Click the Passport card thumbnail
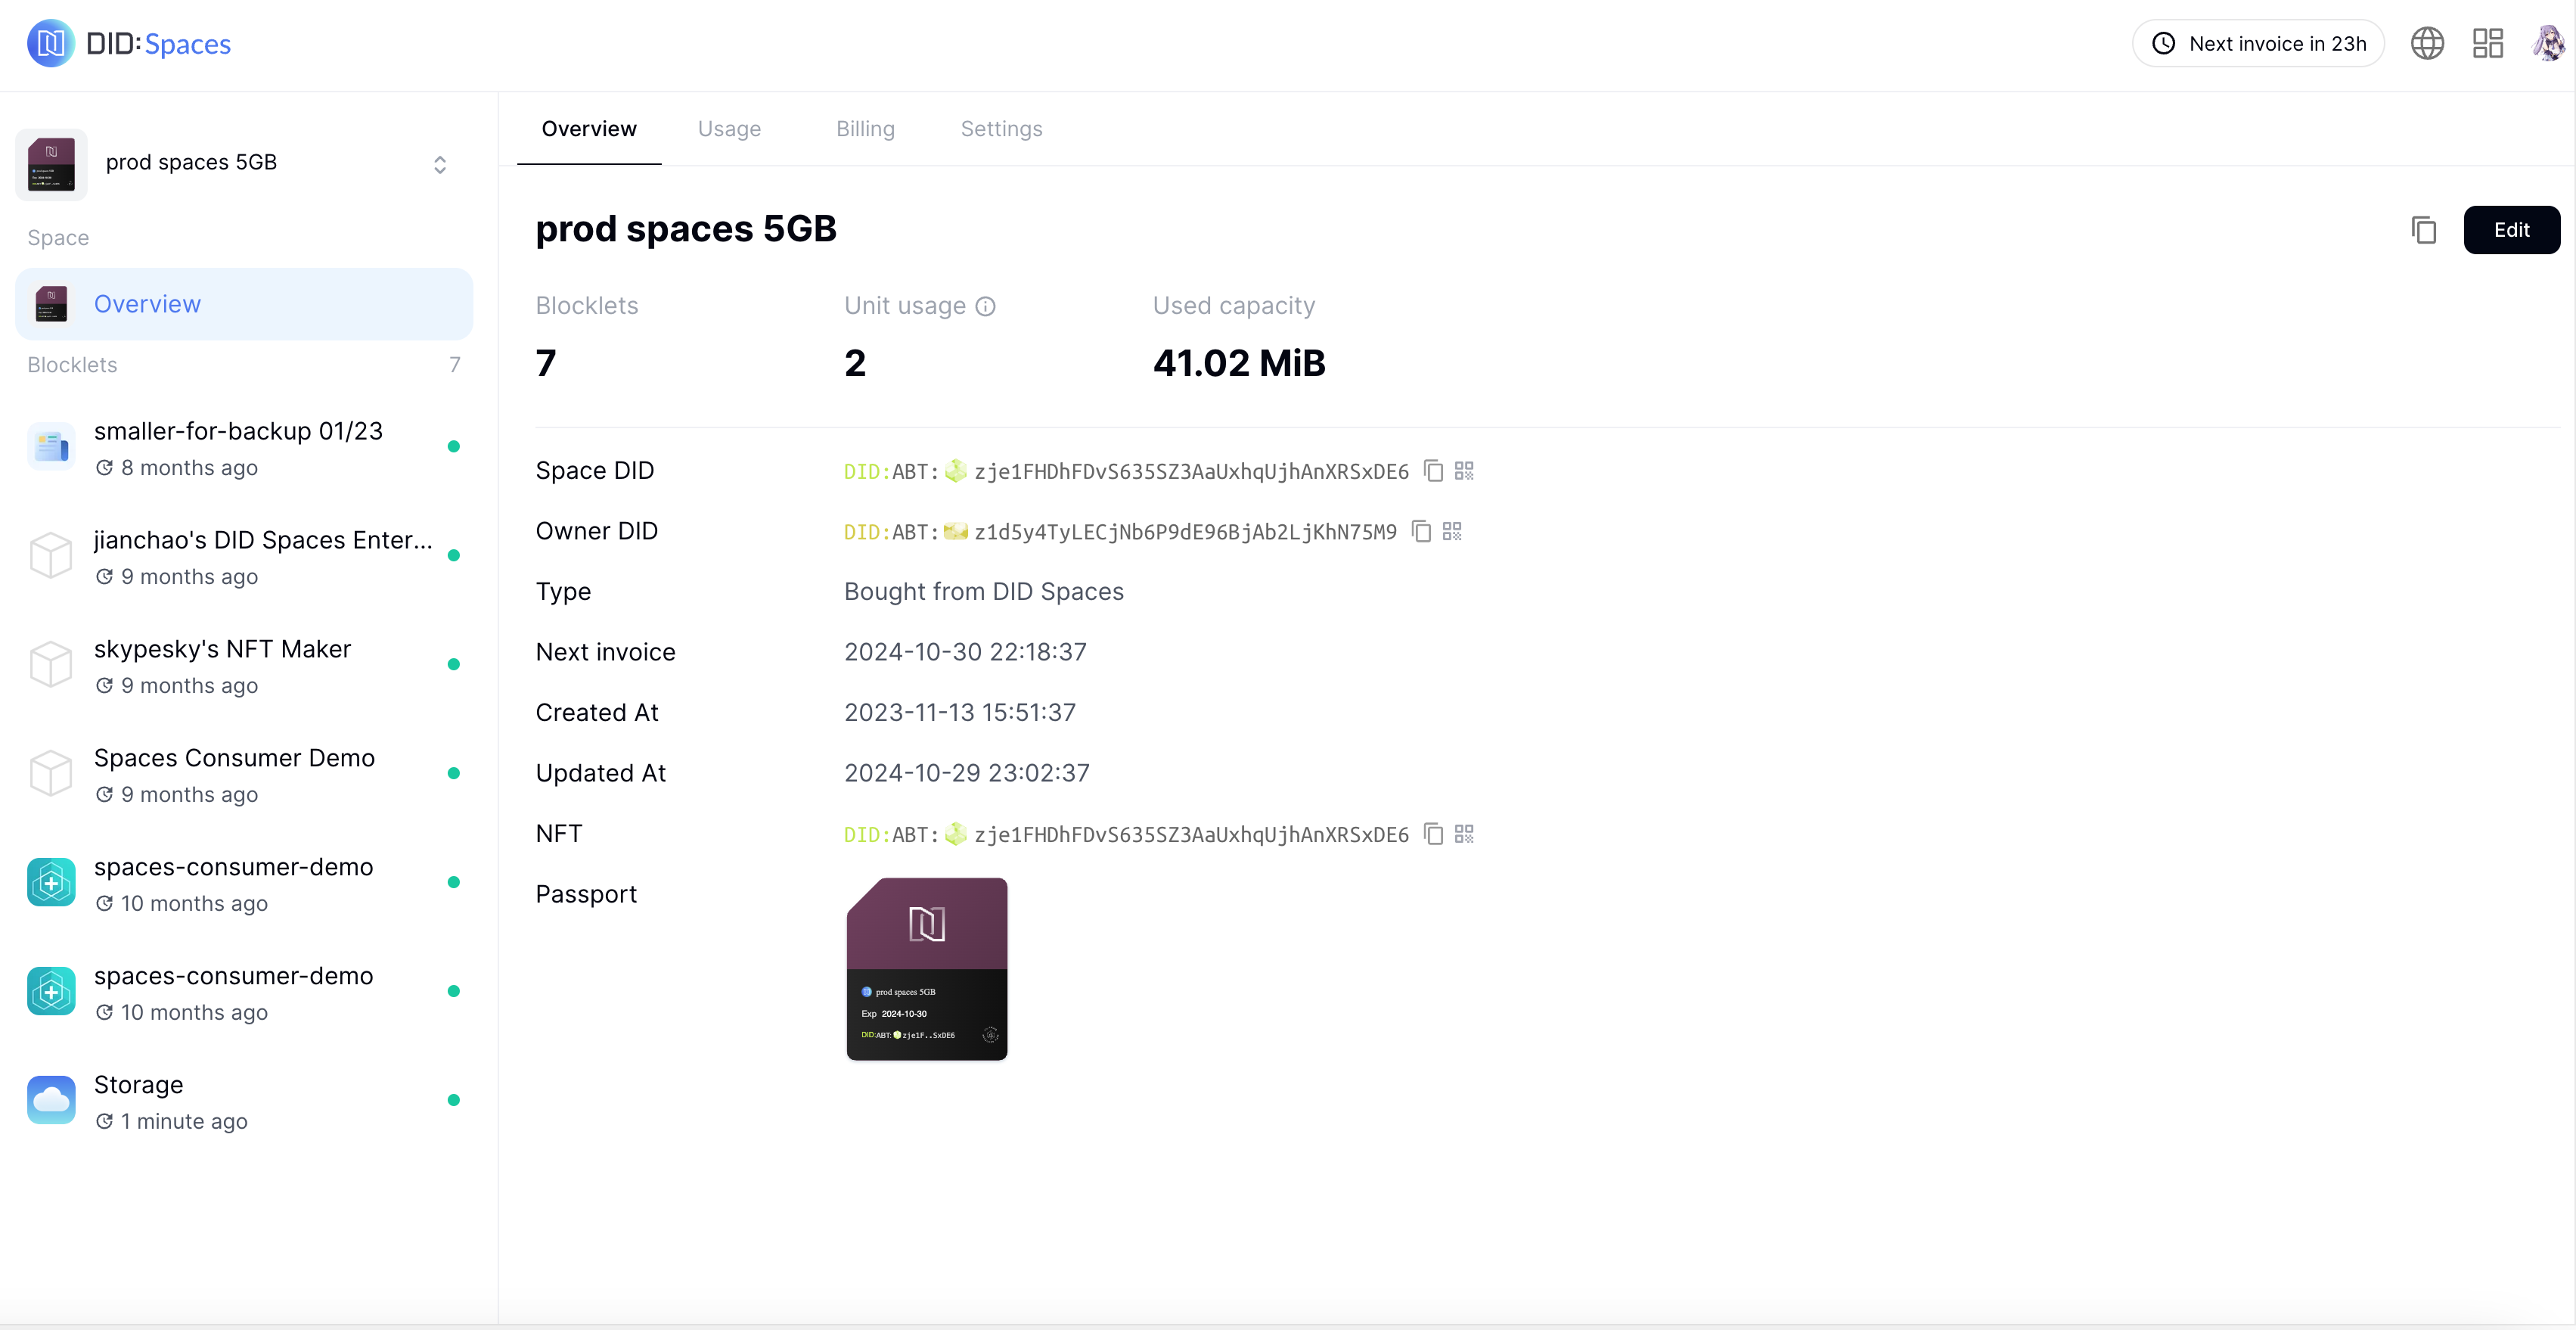The image size is (2576, 1330). click(x=926, y=968)
